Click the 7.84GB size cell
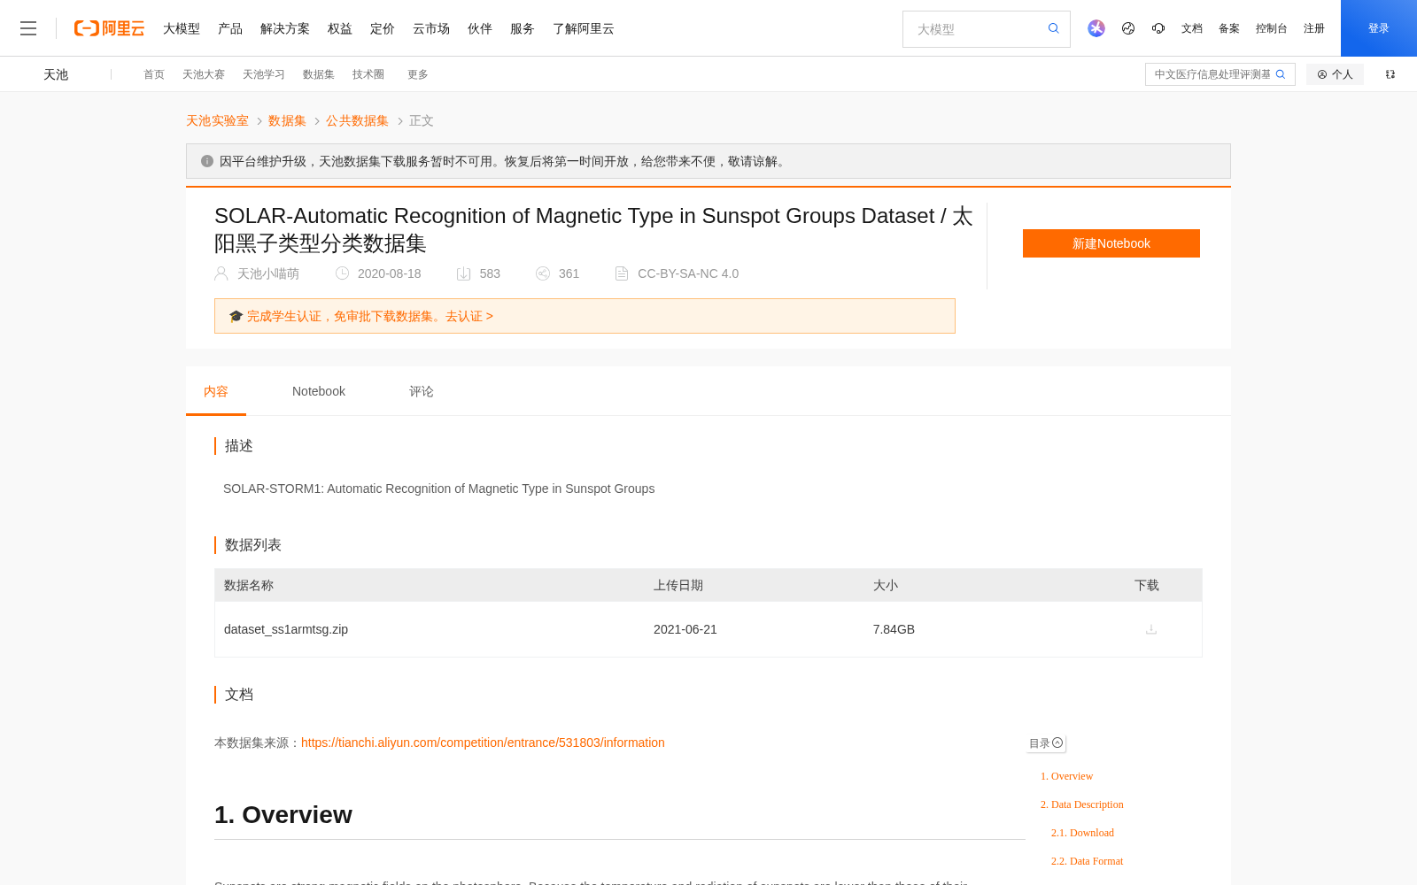Screen dimensions: 1417x885 pyautogui.click(x=894, y=629)
